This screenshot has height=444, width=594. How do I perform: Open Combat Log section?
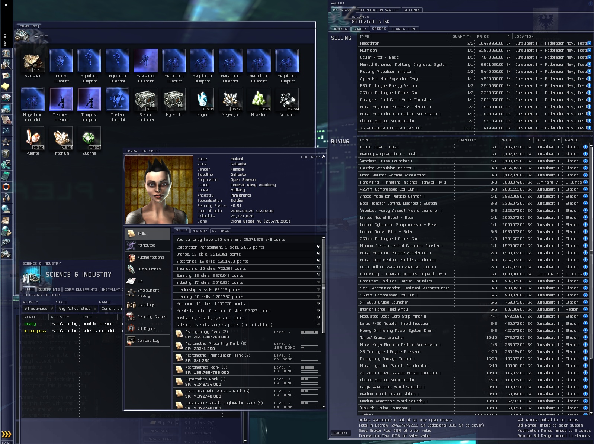coord(148,340)
